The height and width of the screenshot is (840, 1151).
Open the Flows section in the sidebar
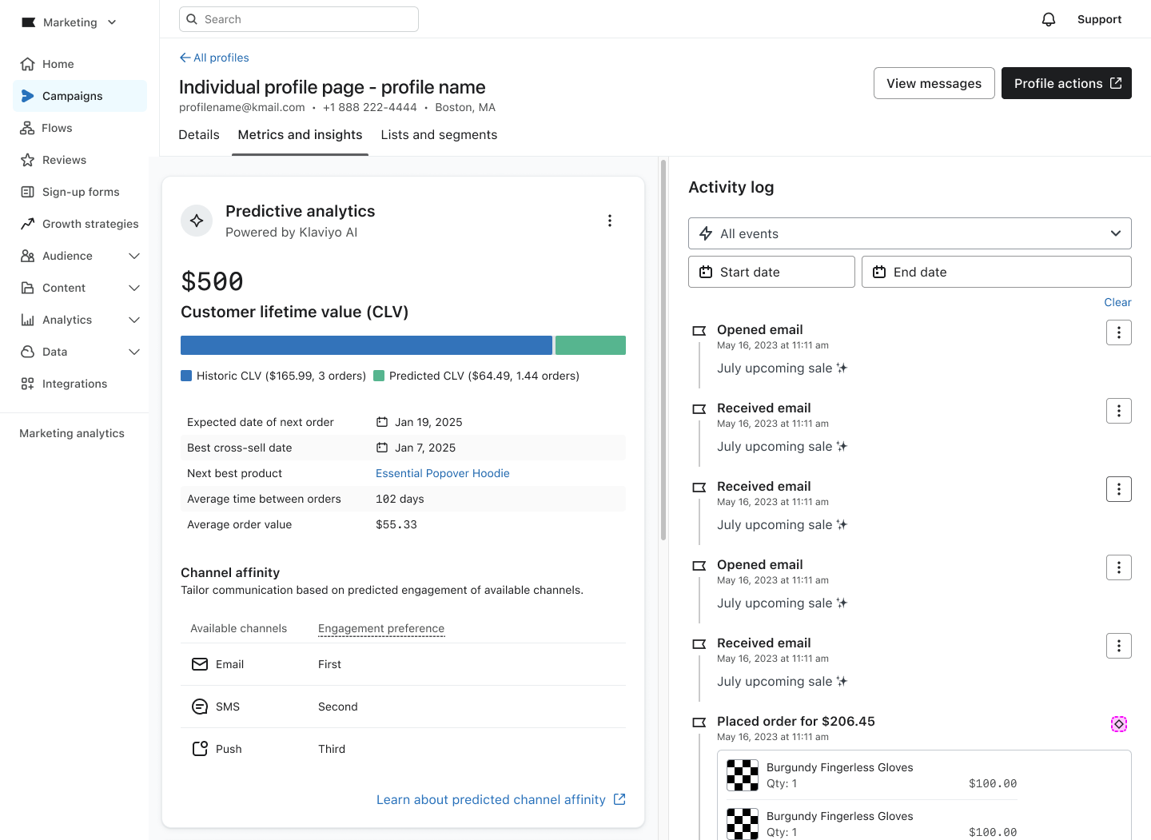57,128
